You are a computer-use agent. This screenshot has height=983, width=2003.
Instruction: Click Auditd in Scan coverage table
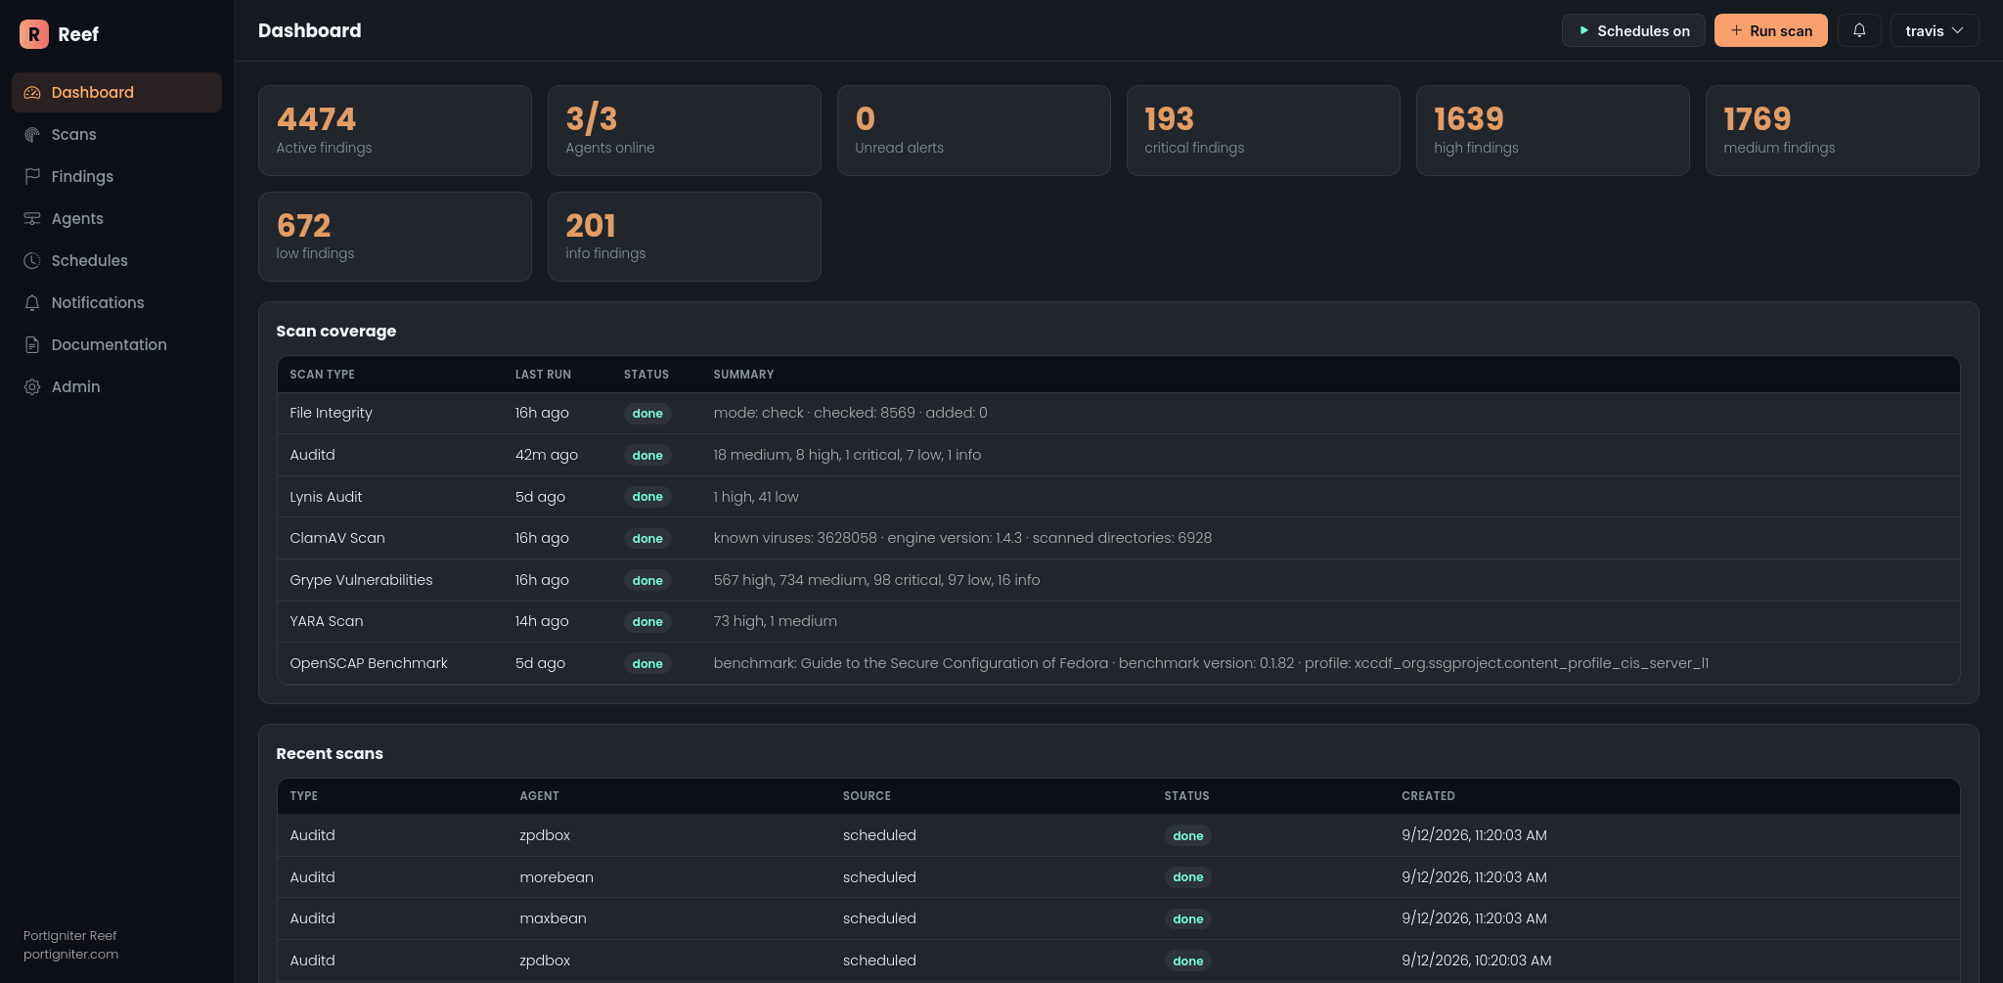point(312,455)
